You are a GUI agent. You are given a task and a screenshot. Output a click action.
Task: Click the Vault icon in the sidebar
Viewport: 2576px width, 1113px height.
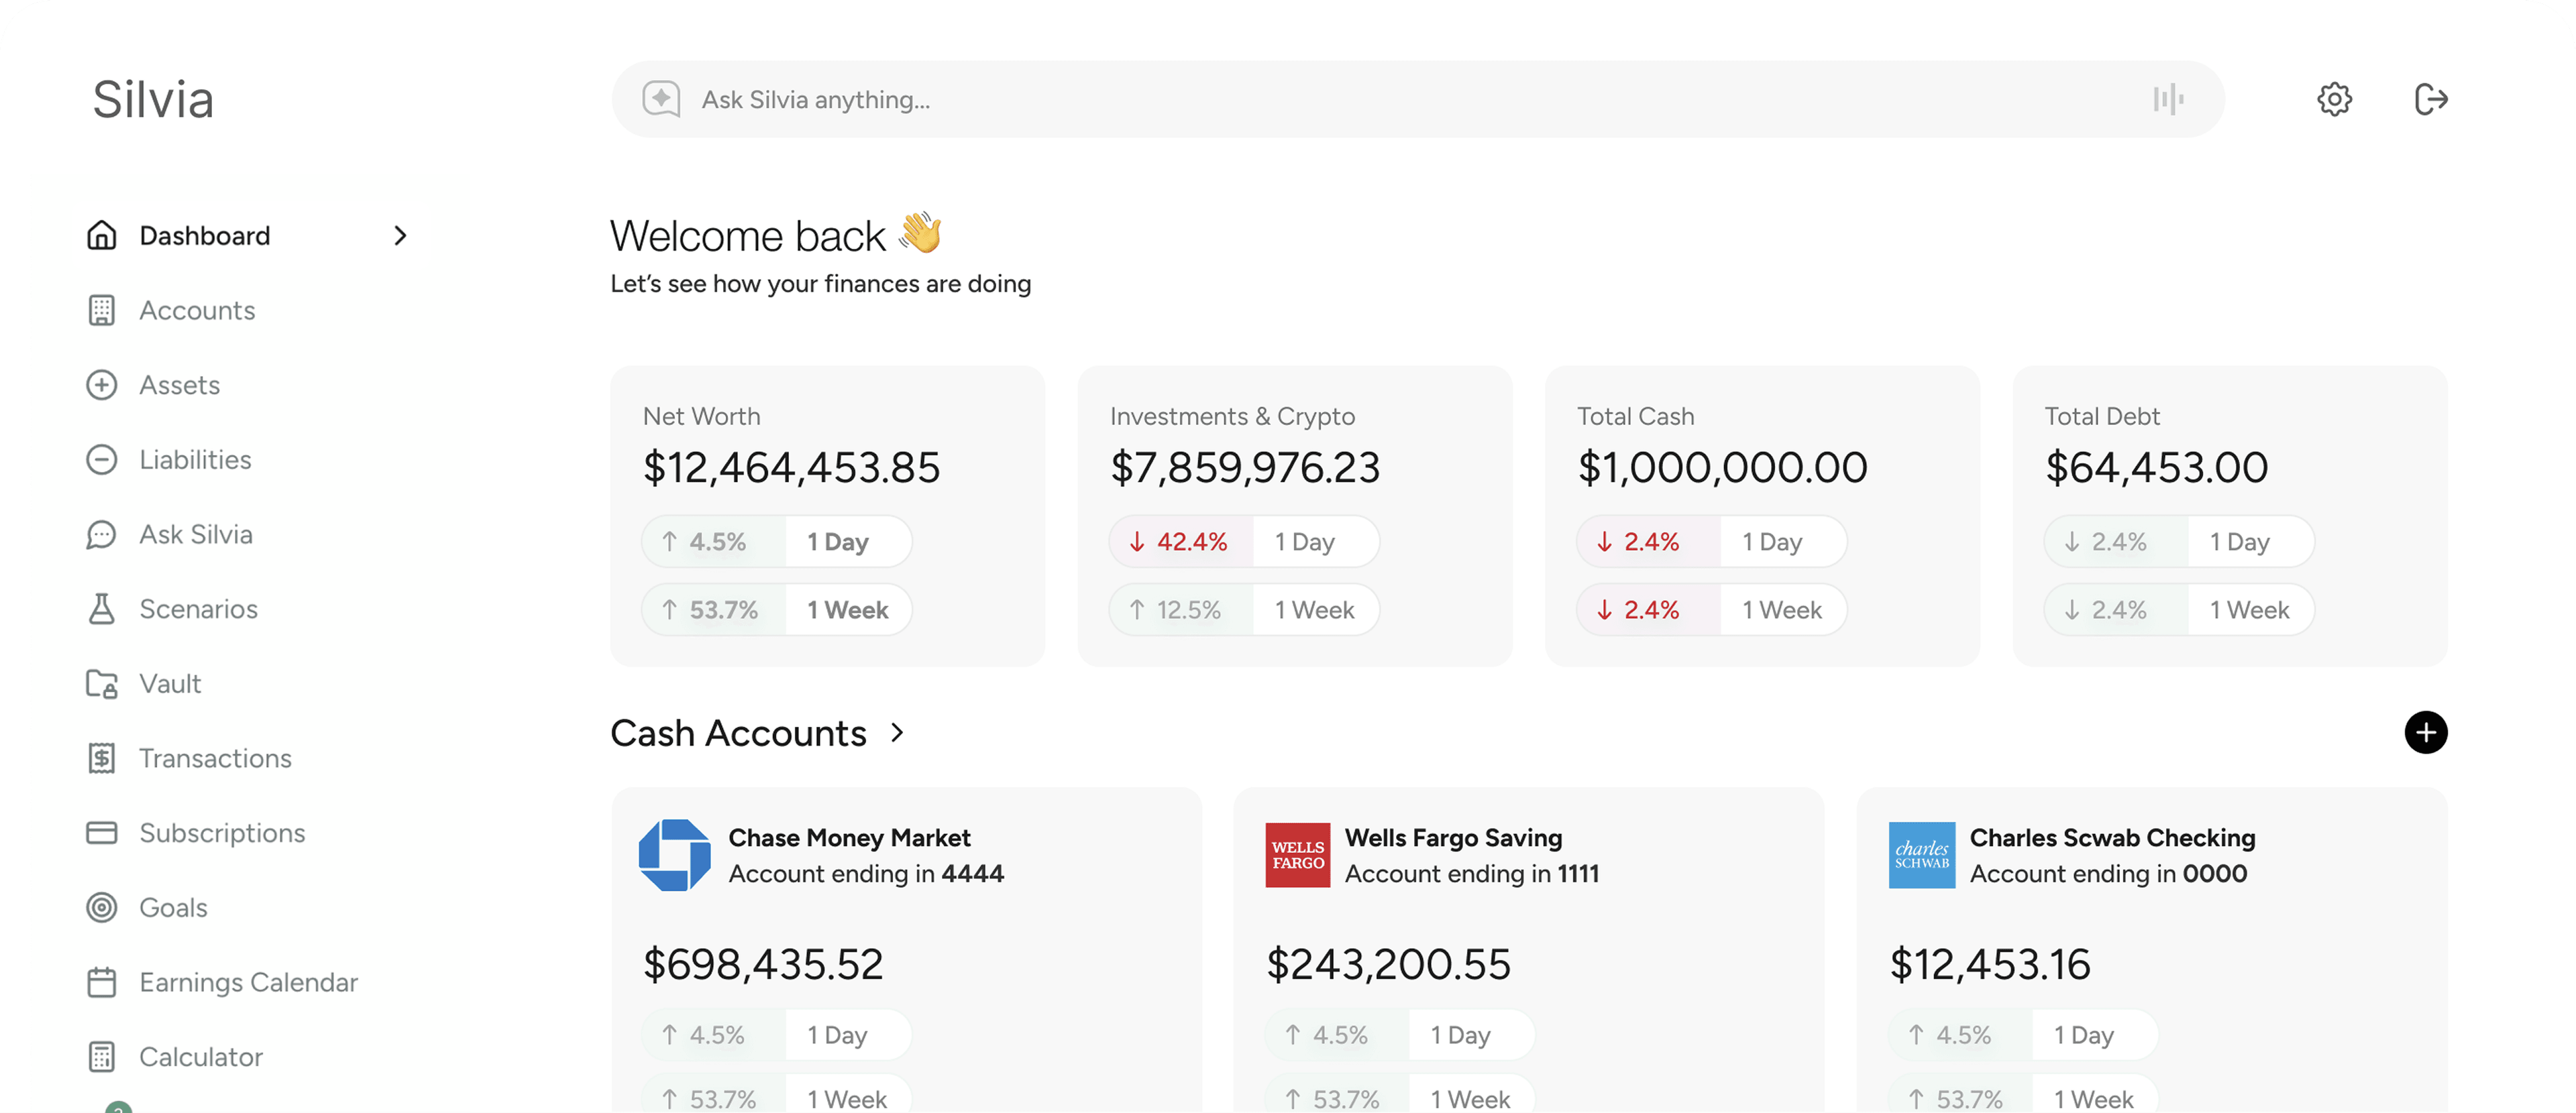[x=102, y=683]
